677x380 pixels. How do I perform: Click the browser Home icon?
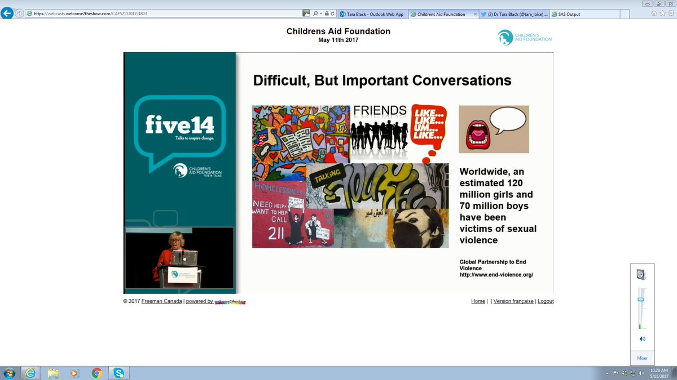[653, 13]
